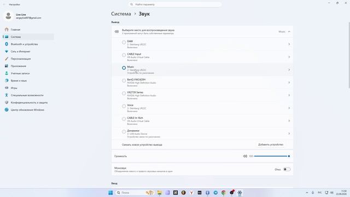Click the Найти параметр search field

coord(175,4)
